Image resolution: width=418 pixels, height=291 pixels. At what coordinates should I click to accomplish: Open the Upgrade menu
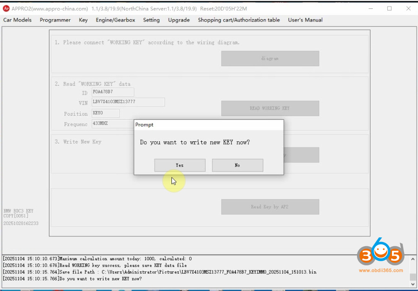tap(178, 20)
